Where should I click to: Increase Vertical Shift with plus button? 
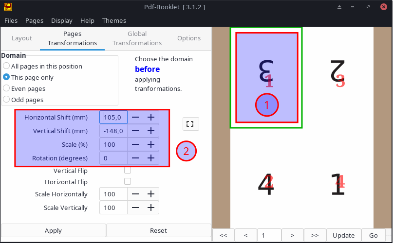(x=151, y=131)
